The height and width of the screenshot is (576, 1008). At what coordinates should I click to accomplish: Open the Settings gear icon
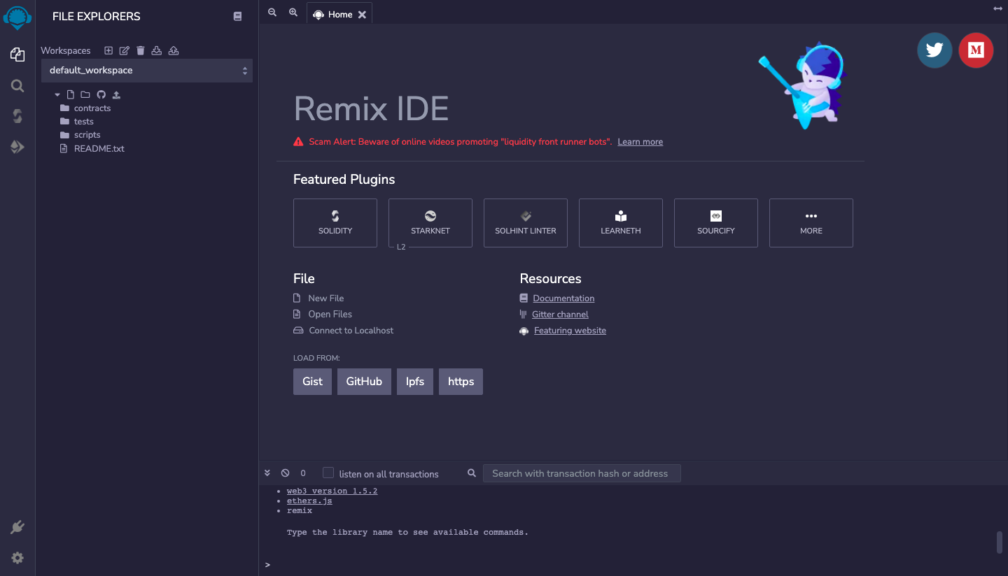[x=17, y=558]
